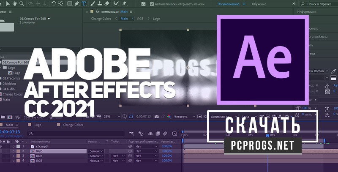Image resolution: width=338 pixels, height=172 pixels.
Task: Click the region of interest icon
Action: point(199,116)
